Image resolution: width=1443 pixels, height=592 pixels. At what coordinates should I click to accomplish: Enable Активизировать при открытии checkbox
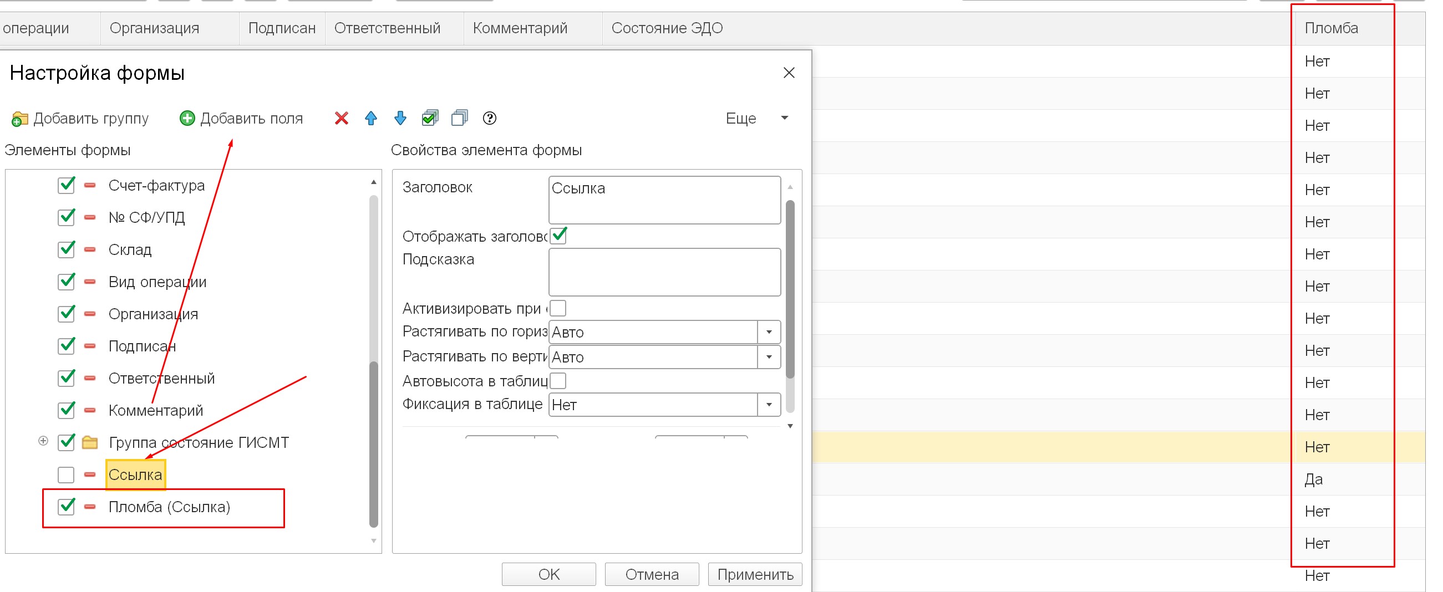pos(558,308)
